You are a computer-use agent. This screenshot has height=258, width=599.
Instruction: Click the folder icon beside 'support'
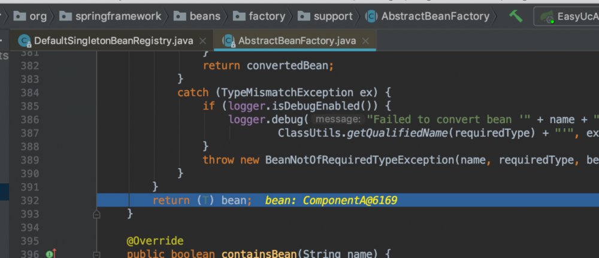point(304,16)
